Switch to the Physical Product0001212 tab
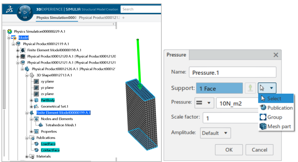 coord(99,17)
